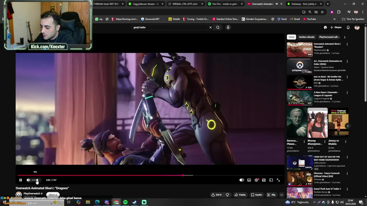
Task: Open the Oluştur create menu
Action: (x=336, y=27)
